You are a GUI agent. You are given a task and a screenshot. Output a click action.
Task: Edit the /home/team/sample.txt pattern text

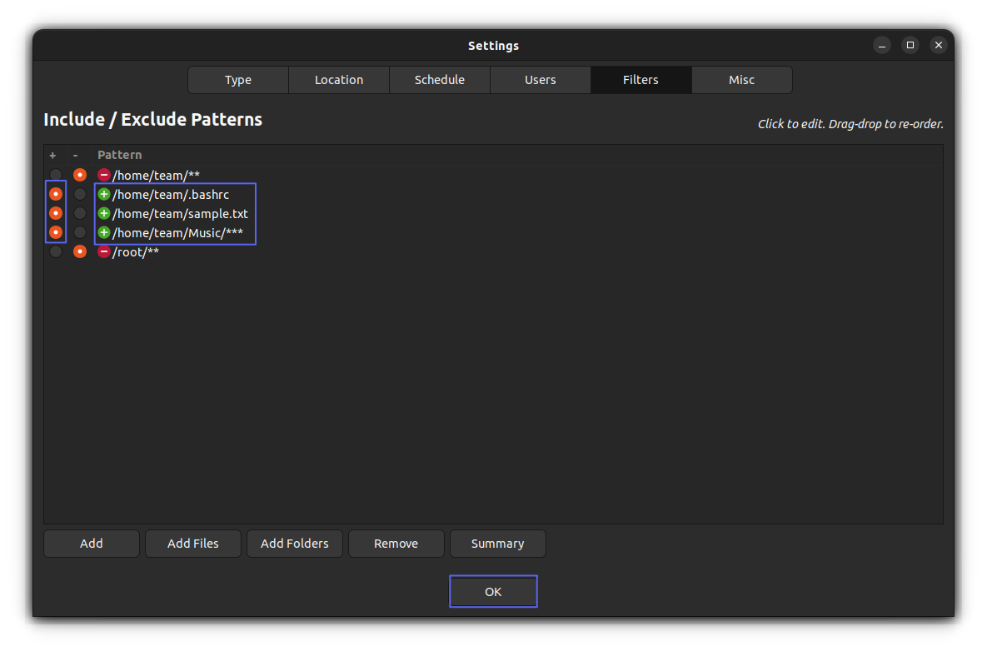click(180, 214)
